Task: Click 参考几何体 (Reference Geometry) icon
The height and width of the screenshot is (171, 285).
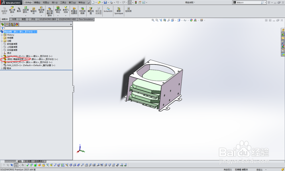Action: tap(66, 10)
